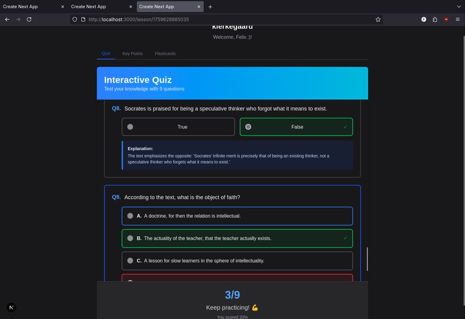Click the green checkmark on option B
Viewport: 465px width, 319px height.
(345, 238)
